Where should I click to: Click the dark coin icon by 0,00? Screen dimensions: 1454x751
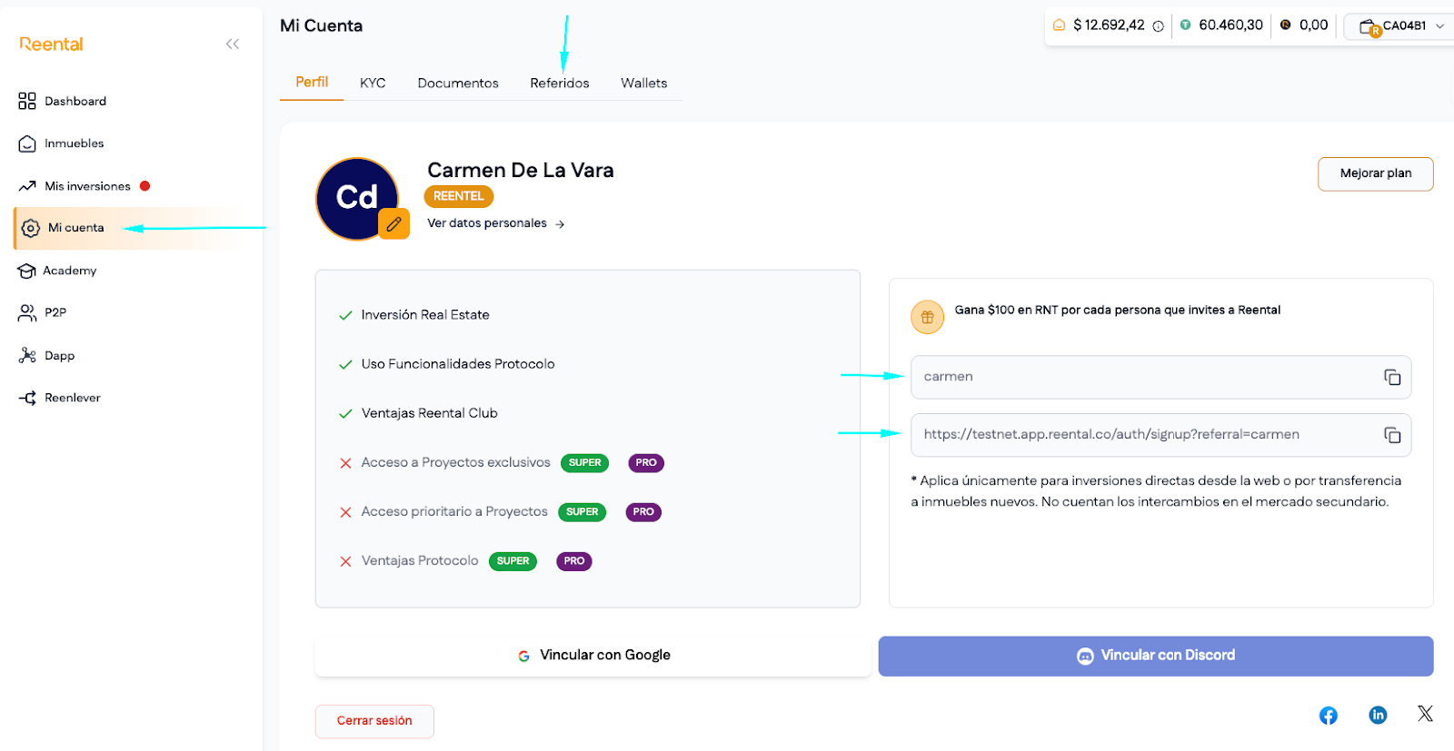click(1285, 25)
